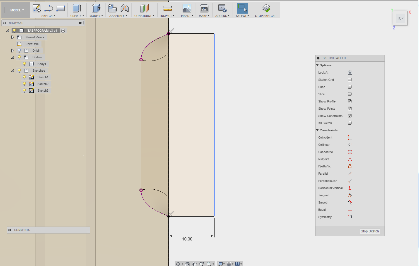Apply the Symmetry constraint
The image size is (419, 266).
[350, 217]
